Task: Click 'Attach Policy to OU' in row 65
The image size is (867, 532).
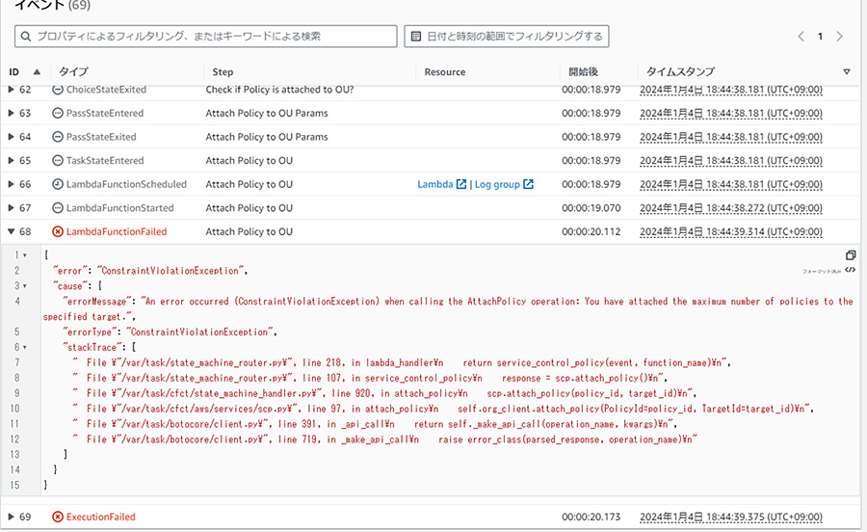Action: [x=250, y=161]
